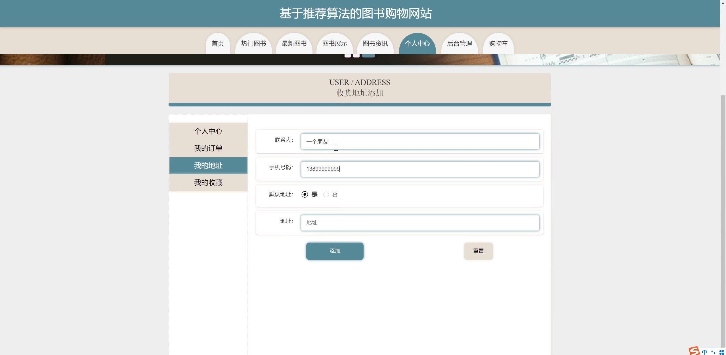The image size is (726, 355).
Task: Open the 图书资讯 tab
Action: click(375, 44)
